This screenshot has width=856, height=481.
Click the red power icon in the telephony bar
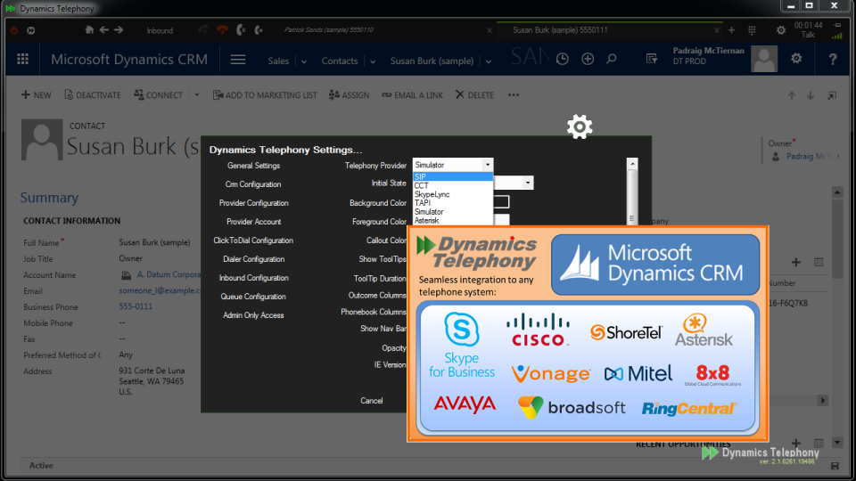13,30
